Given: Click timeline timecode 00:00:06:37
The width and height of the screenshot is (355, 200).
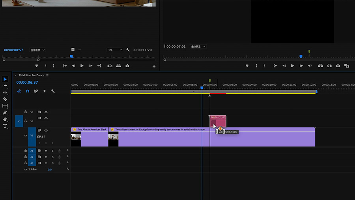Looking at the screenshot, I should [27, 83].
